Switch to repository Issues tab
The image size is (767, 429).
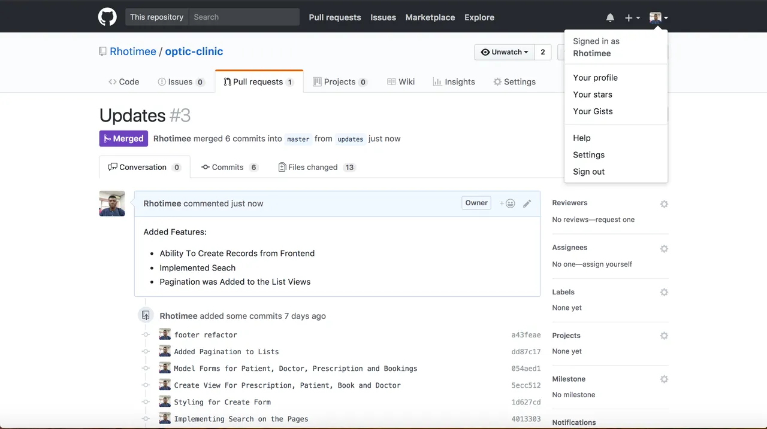[x=181, y=82]
